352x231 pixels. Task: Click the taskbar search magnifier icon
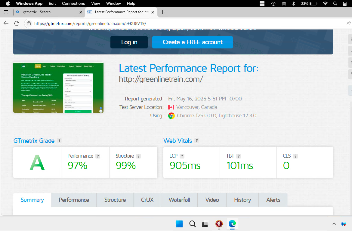(193, 224)
